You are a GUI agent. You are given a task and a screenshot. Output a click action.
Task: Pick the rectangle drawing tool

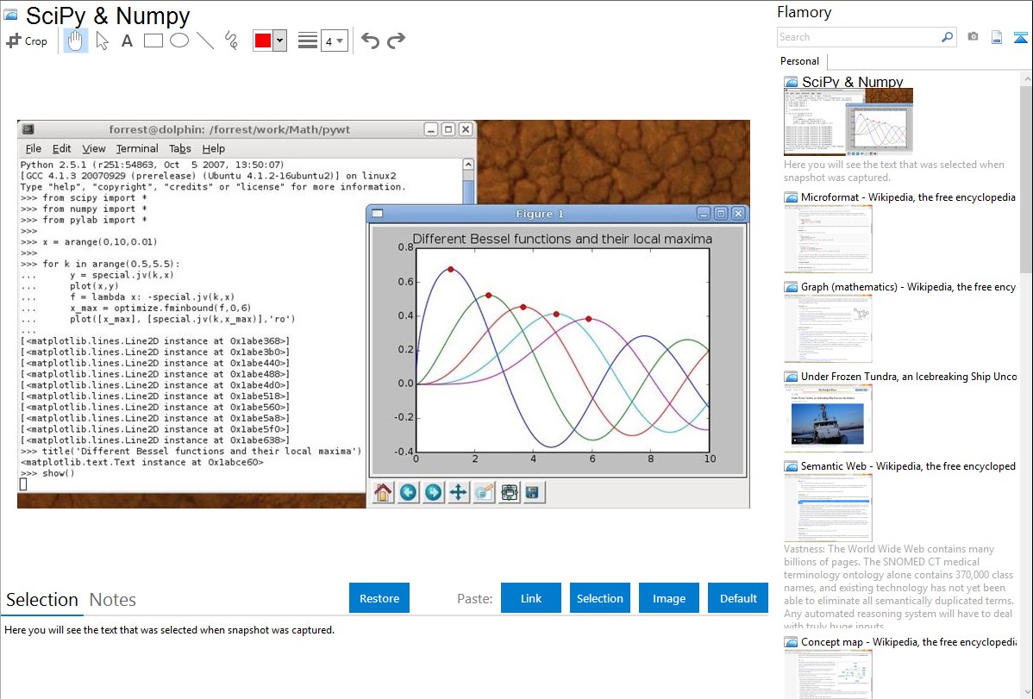click(153, 41)
